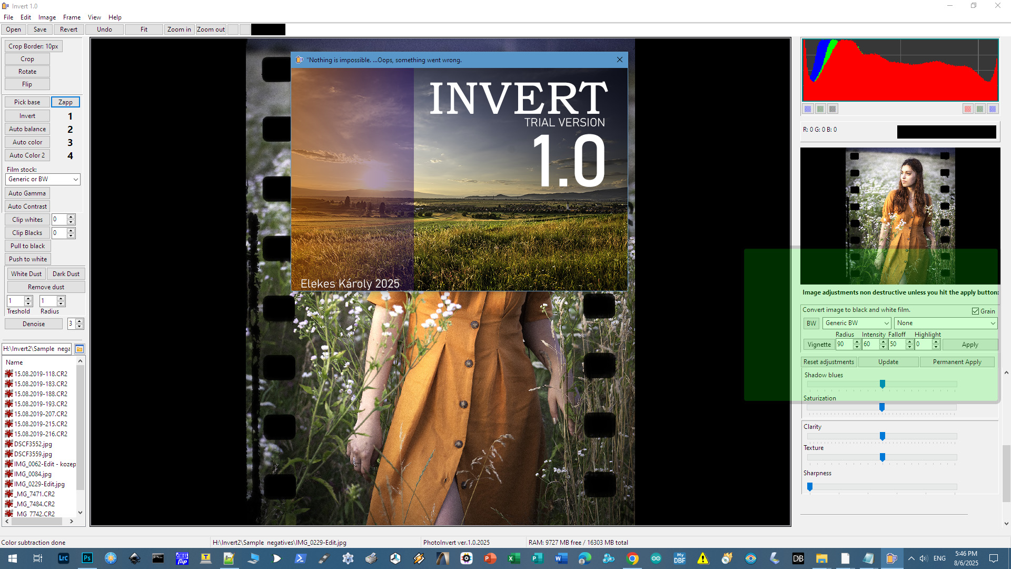The image size is (1011, 569).
Task: Open the Film stock dropdown
Action: coord(43,179)
